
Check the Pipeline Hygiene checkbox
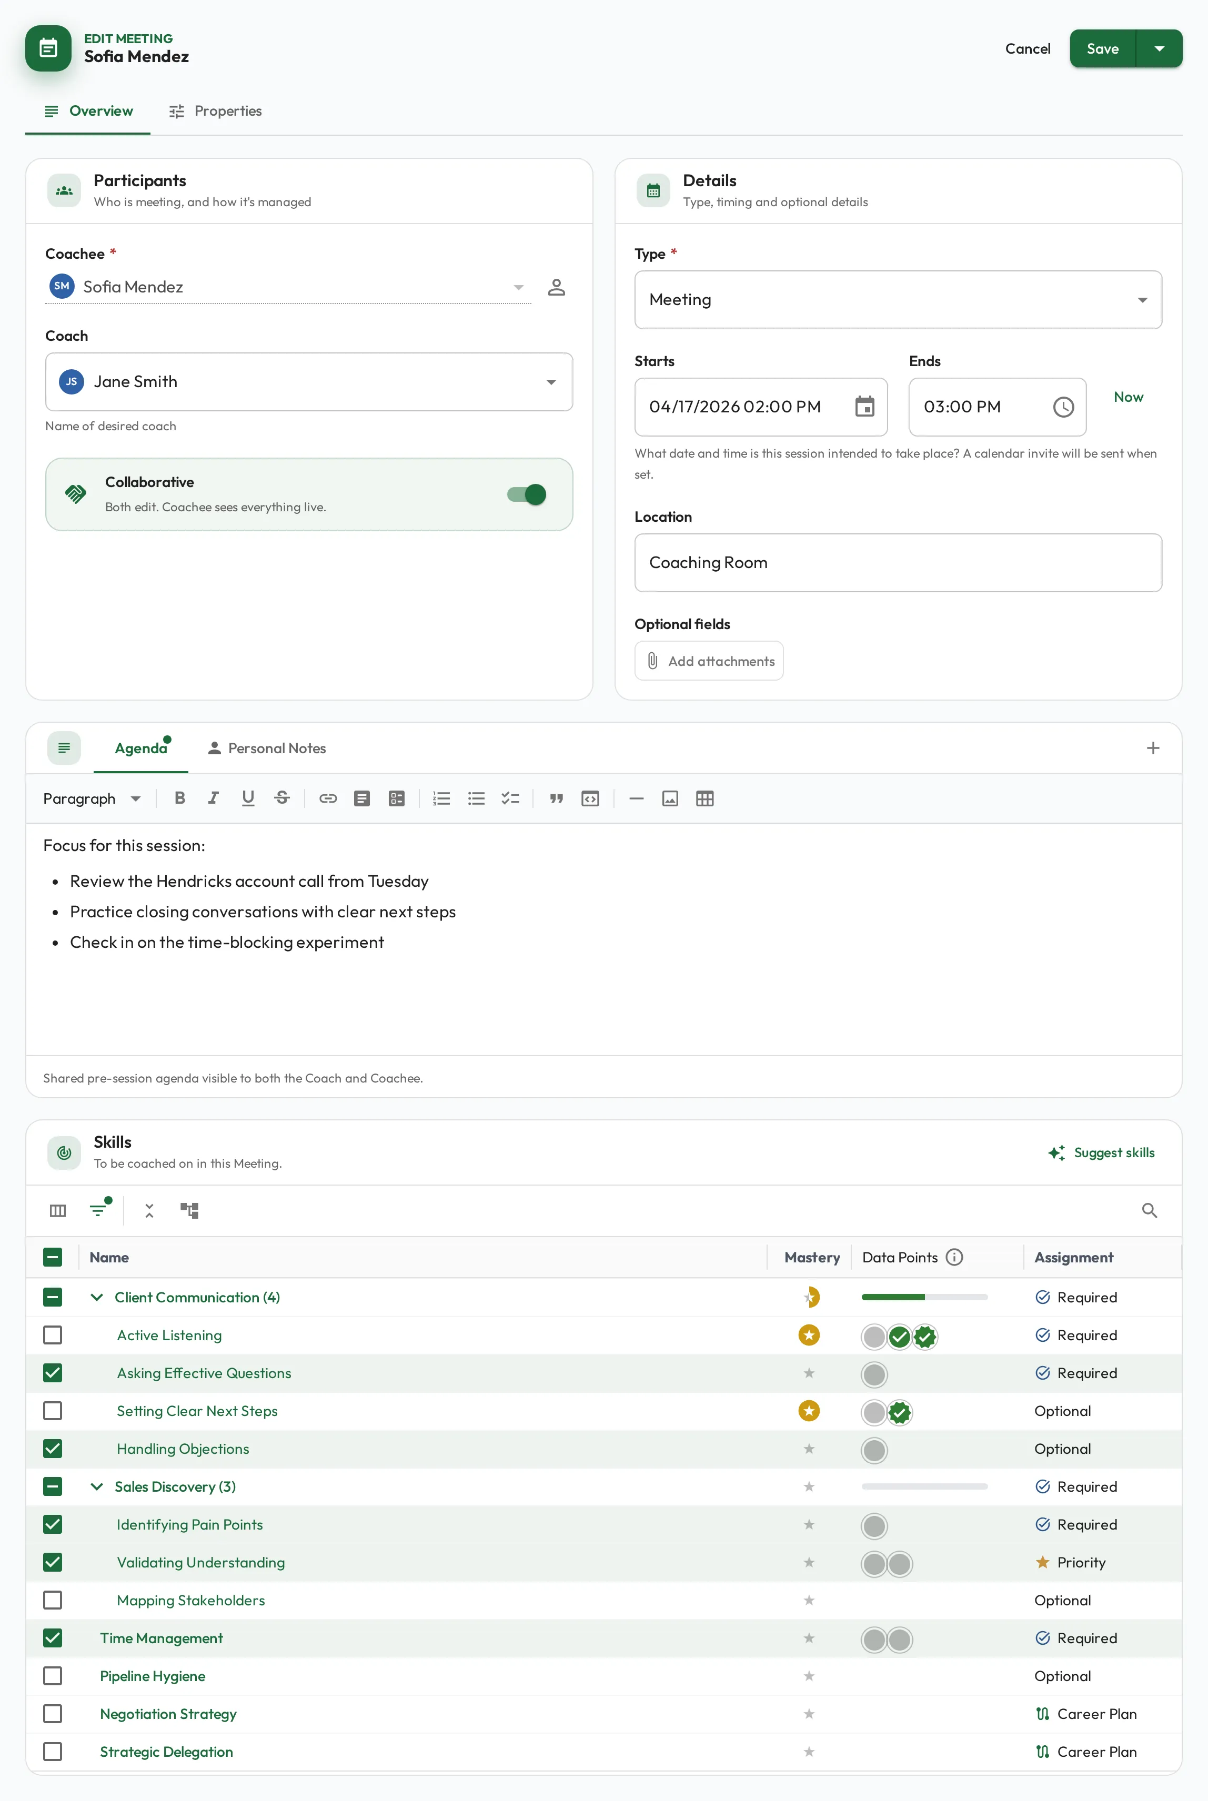[x=53, y=1675]
